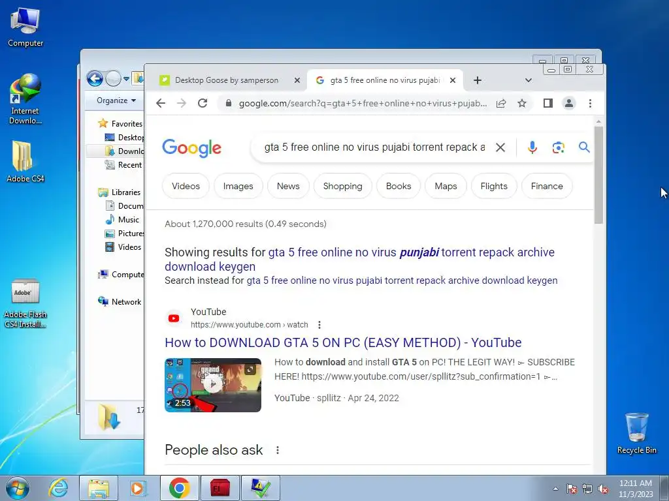This screenshot has width=669, height=501.
Task: Go back in Chrome
Action: tap(161, 103)
